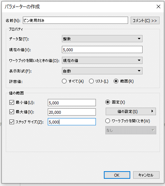Close the パラメーターの作成 dialog

(x=158, y=7)
